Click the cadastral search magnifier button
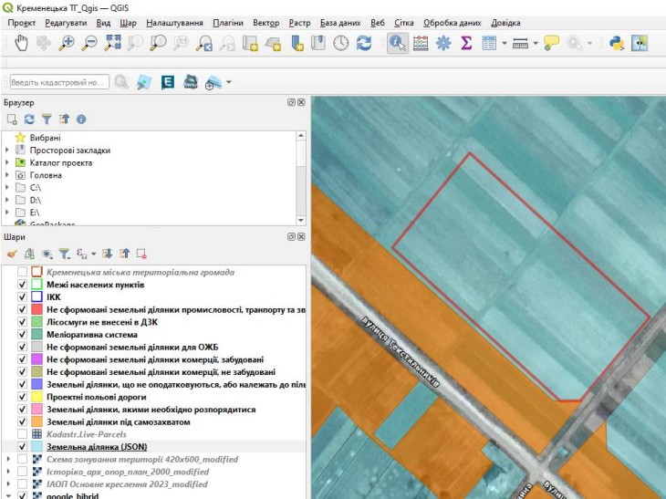This screenshot has width=666, height=499. tap(122, 81)
